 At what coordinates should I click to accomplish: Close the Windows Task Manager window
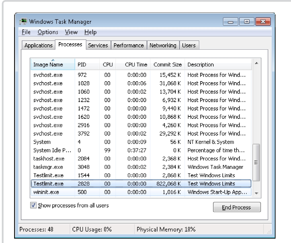click(x=263, y=22)
